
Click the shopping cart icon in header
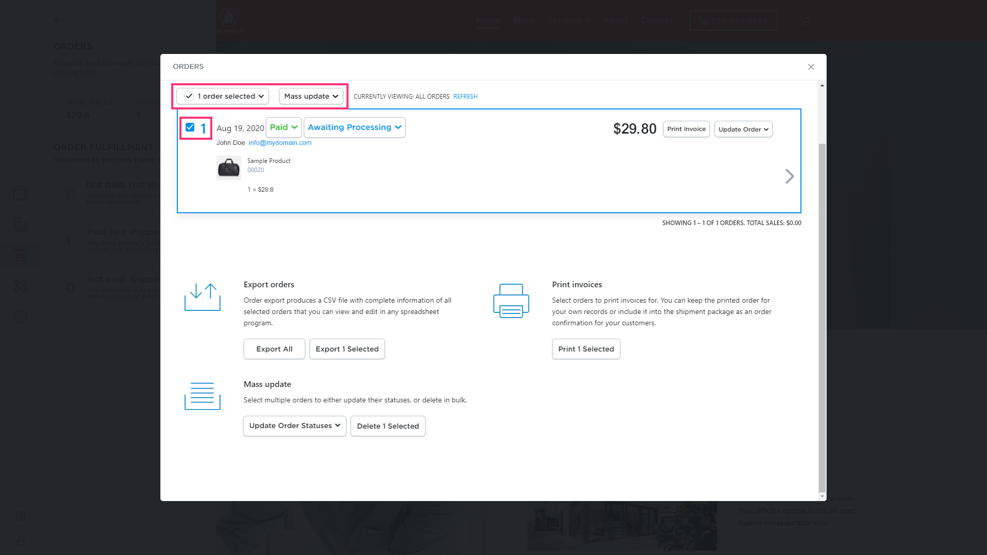(805, 21)
